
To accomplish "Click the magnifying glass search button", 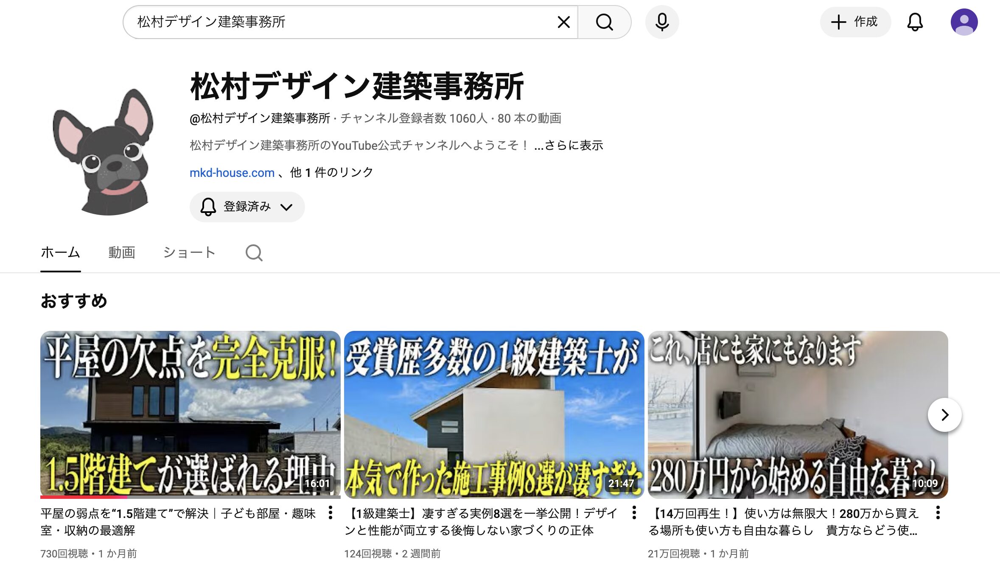I will click(x=604, y=22).
